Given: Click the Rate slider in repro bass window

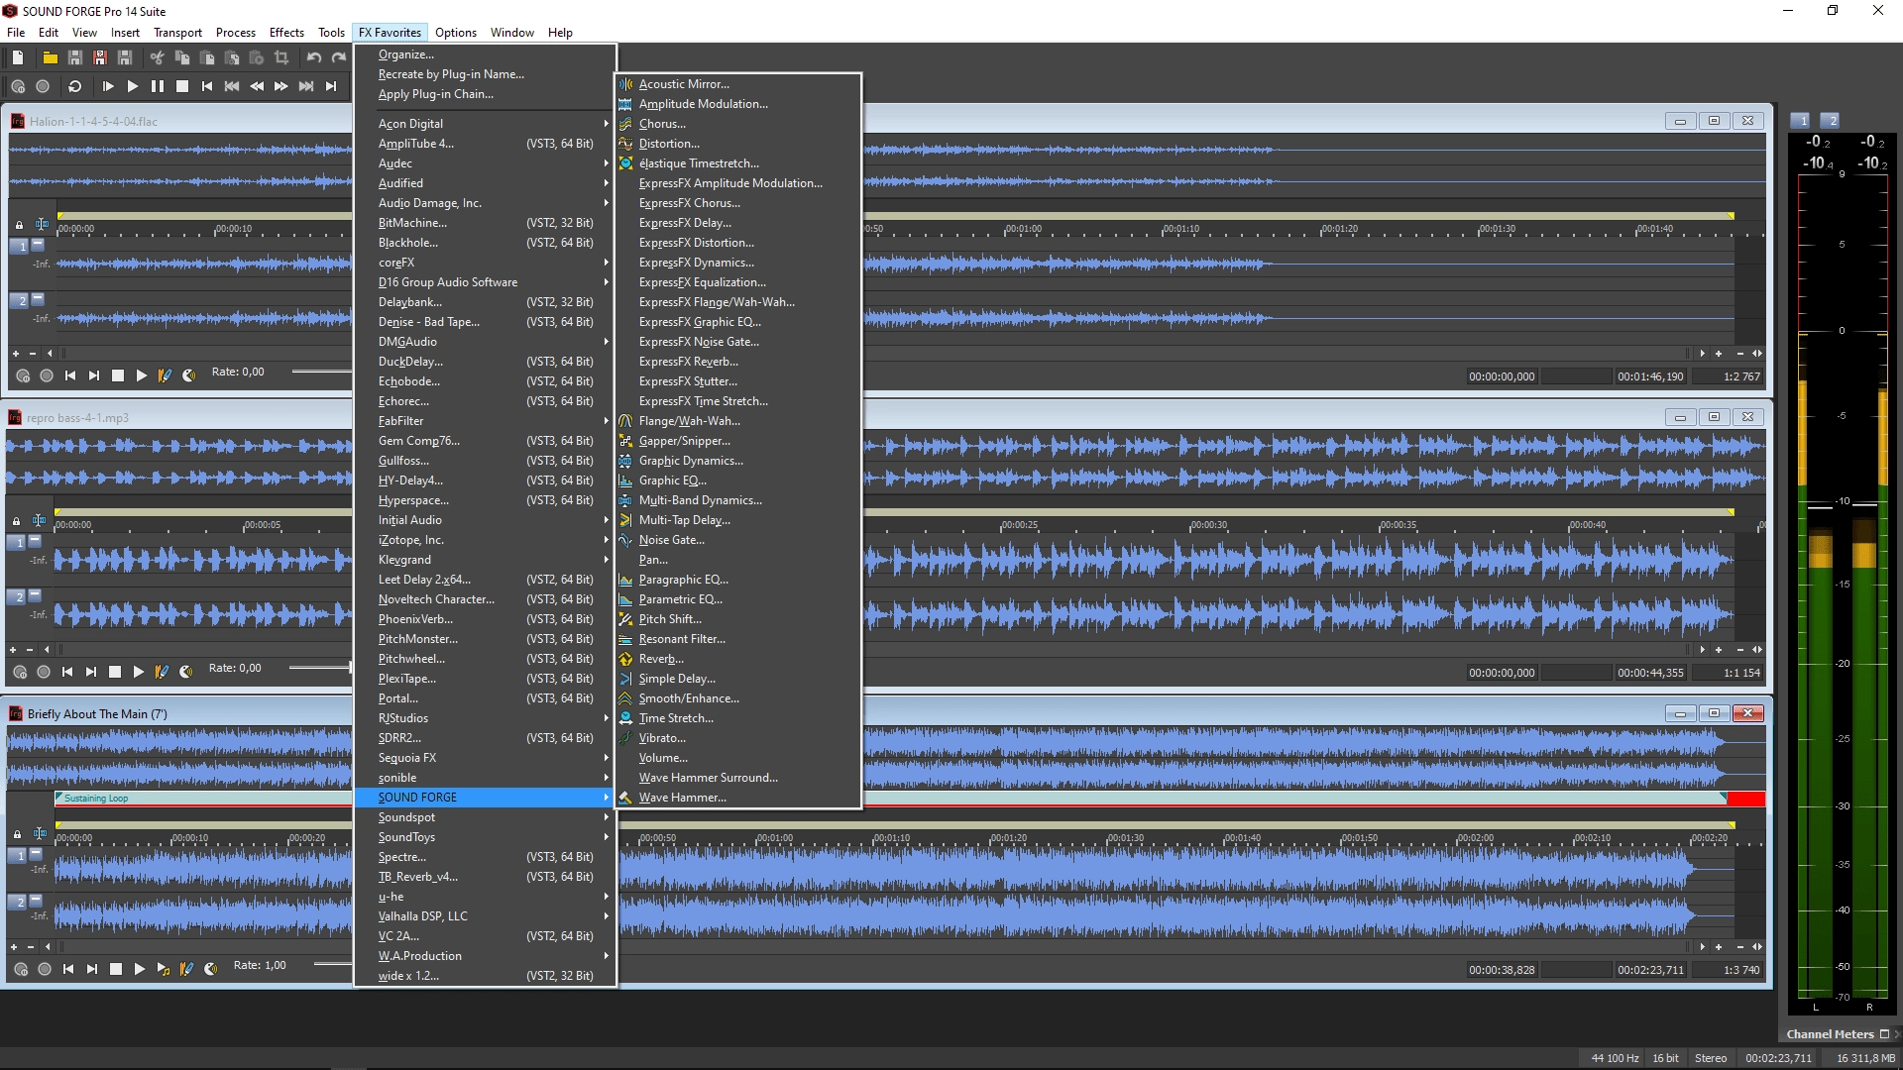Looking at the screenshot, I should click(x=319, y=669).
